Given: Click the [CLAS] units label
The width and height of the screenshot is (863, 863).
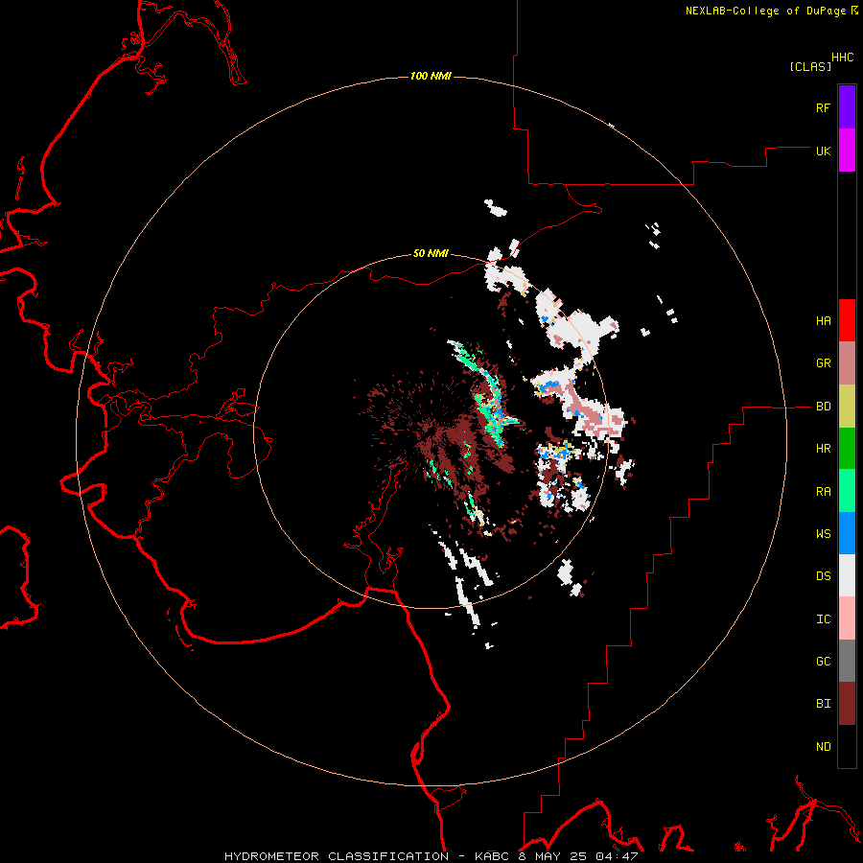Looking at the screenshot, I should (x=810, y=67).
